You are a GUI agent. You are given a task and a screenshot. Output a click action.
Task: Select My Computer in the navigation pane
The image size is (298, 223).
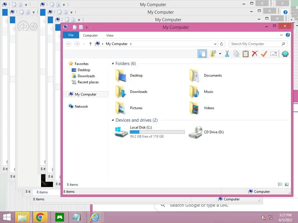pos(86,94)
